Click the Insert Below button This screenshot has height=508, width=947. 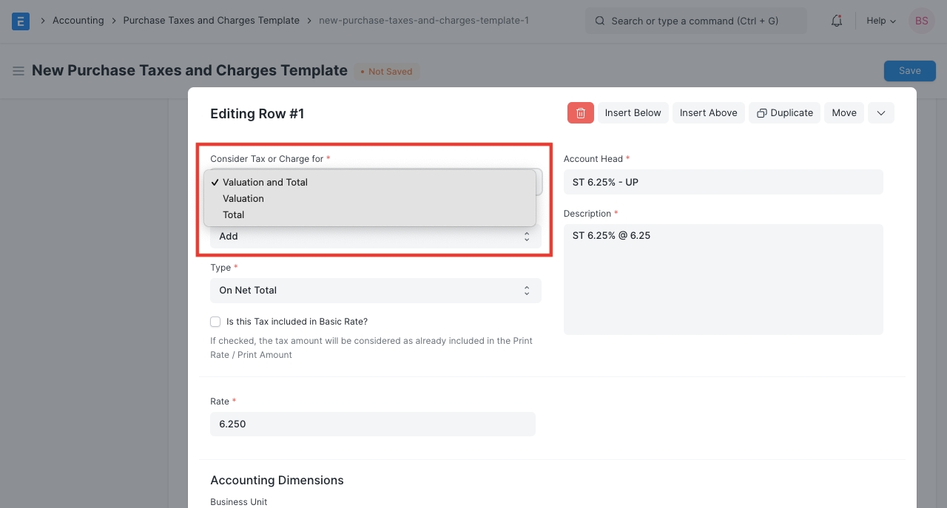coord(633,112)
